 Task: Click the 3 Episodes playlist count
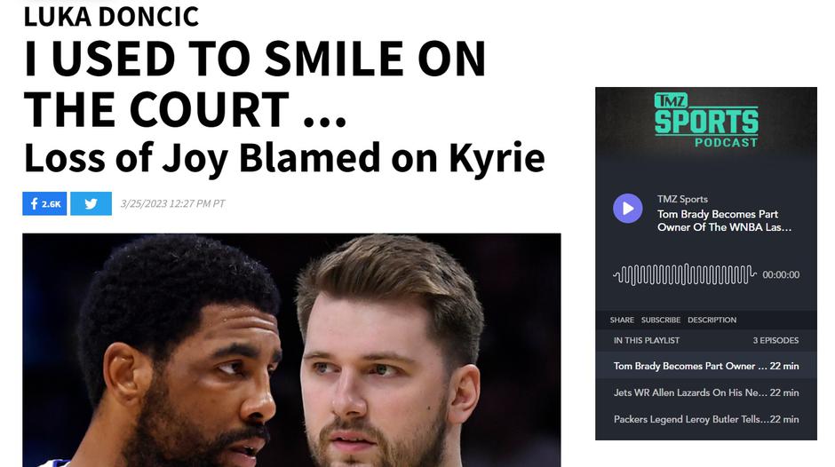[x=775, y=340]
